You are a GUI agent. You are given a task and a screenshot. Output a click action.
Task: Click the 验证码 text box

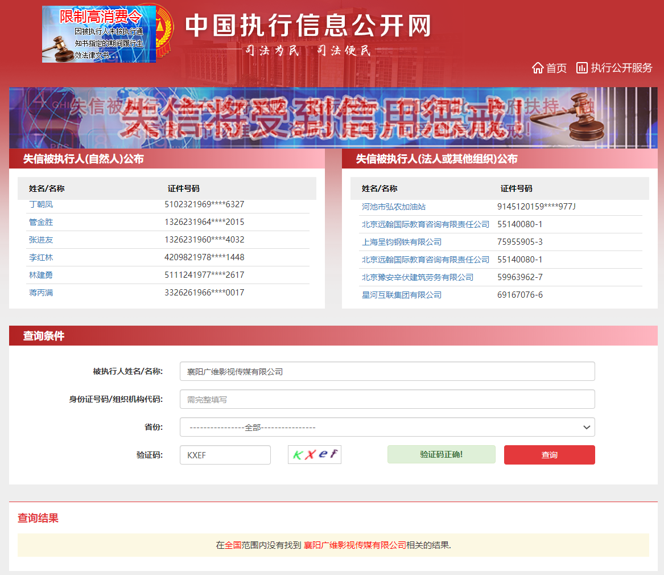(225, 455)
